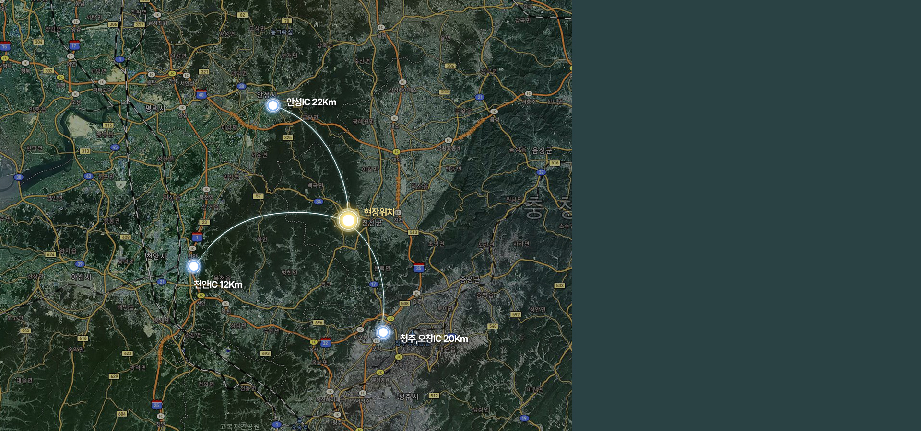Click the 음성군 county label

(x=542, y=150)
